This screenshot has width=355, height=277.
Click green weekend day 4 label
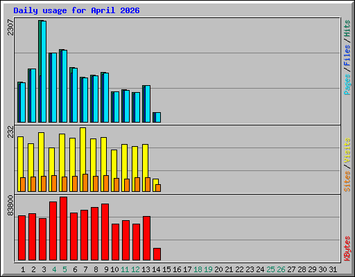pyautogui.click(x=54, y=269)
